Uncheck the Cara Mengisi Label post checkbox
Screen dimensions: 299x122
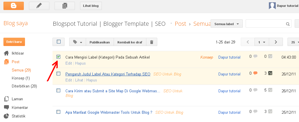point(59,57)
